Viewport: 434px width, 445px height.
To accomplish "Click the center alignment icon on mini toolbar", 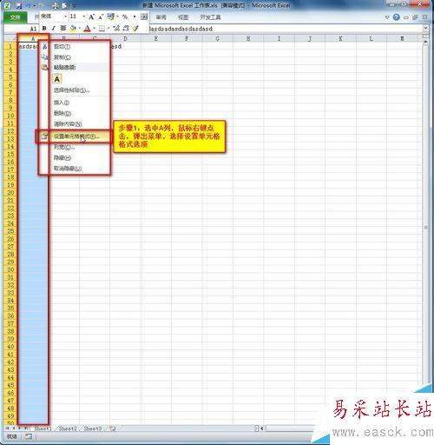I will 62,28.
